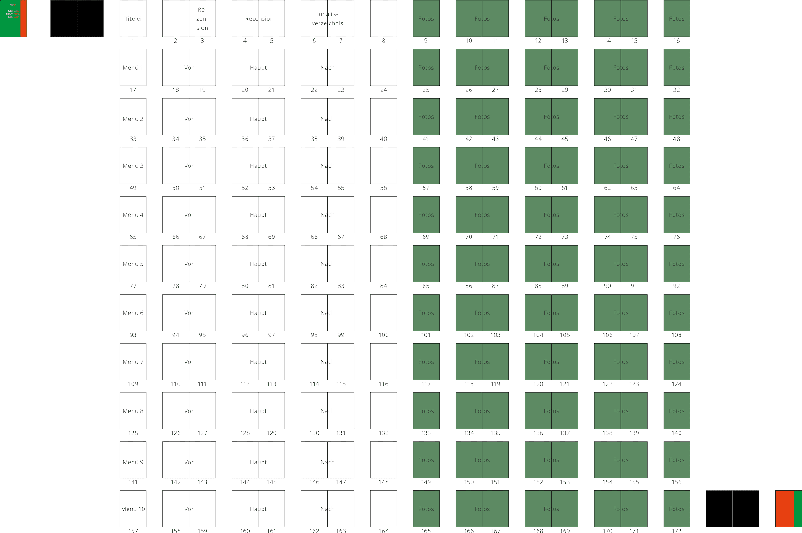Image resolution: width=802 pixels, height=533 pixels.
Task: Open the Titelei page 1
Action: click(133, 18)
